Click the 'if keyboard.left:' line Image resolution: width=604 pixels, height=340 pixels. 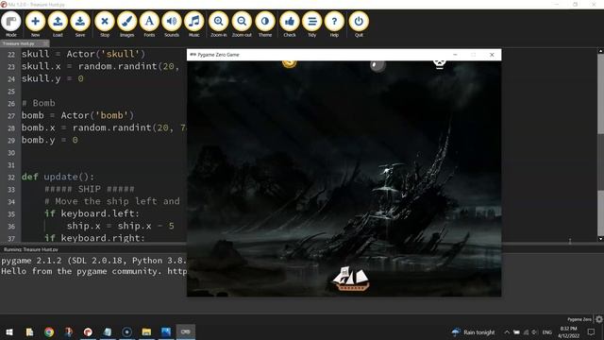92,213
